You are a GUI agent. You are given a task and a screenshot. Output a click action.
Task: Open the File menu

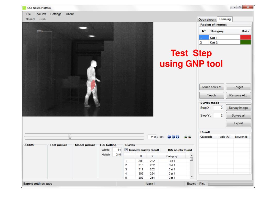point(28,14)
